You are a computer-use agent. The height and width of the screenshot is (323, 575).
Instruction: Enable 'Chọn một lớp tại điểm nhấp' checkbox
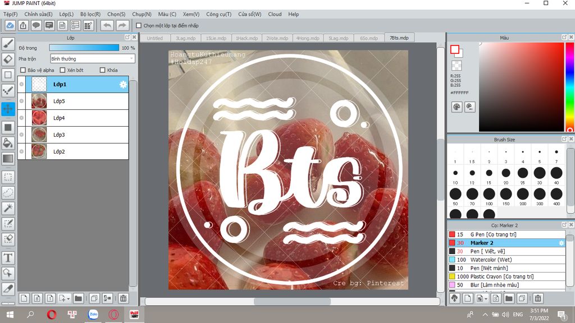point(139,26)
